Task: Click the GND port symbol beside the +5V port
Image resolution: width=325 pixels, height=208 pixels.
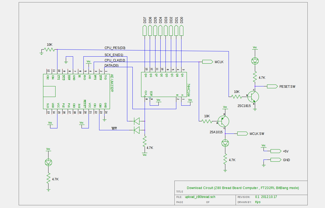Action: [276, 160]
